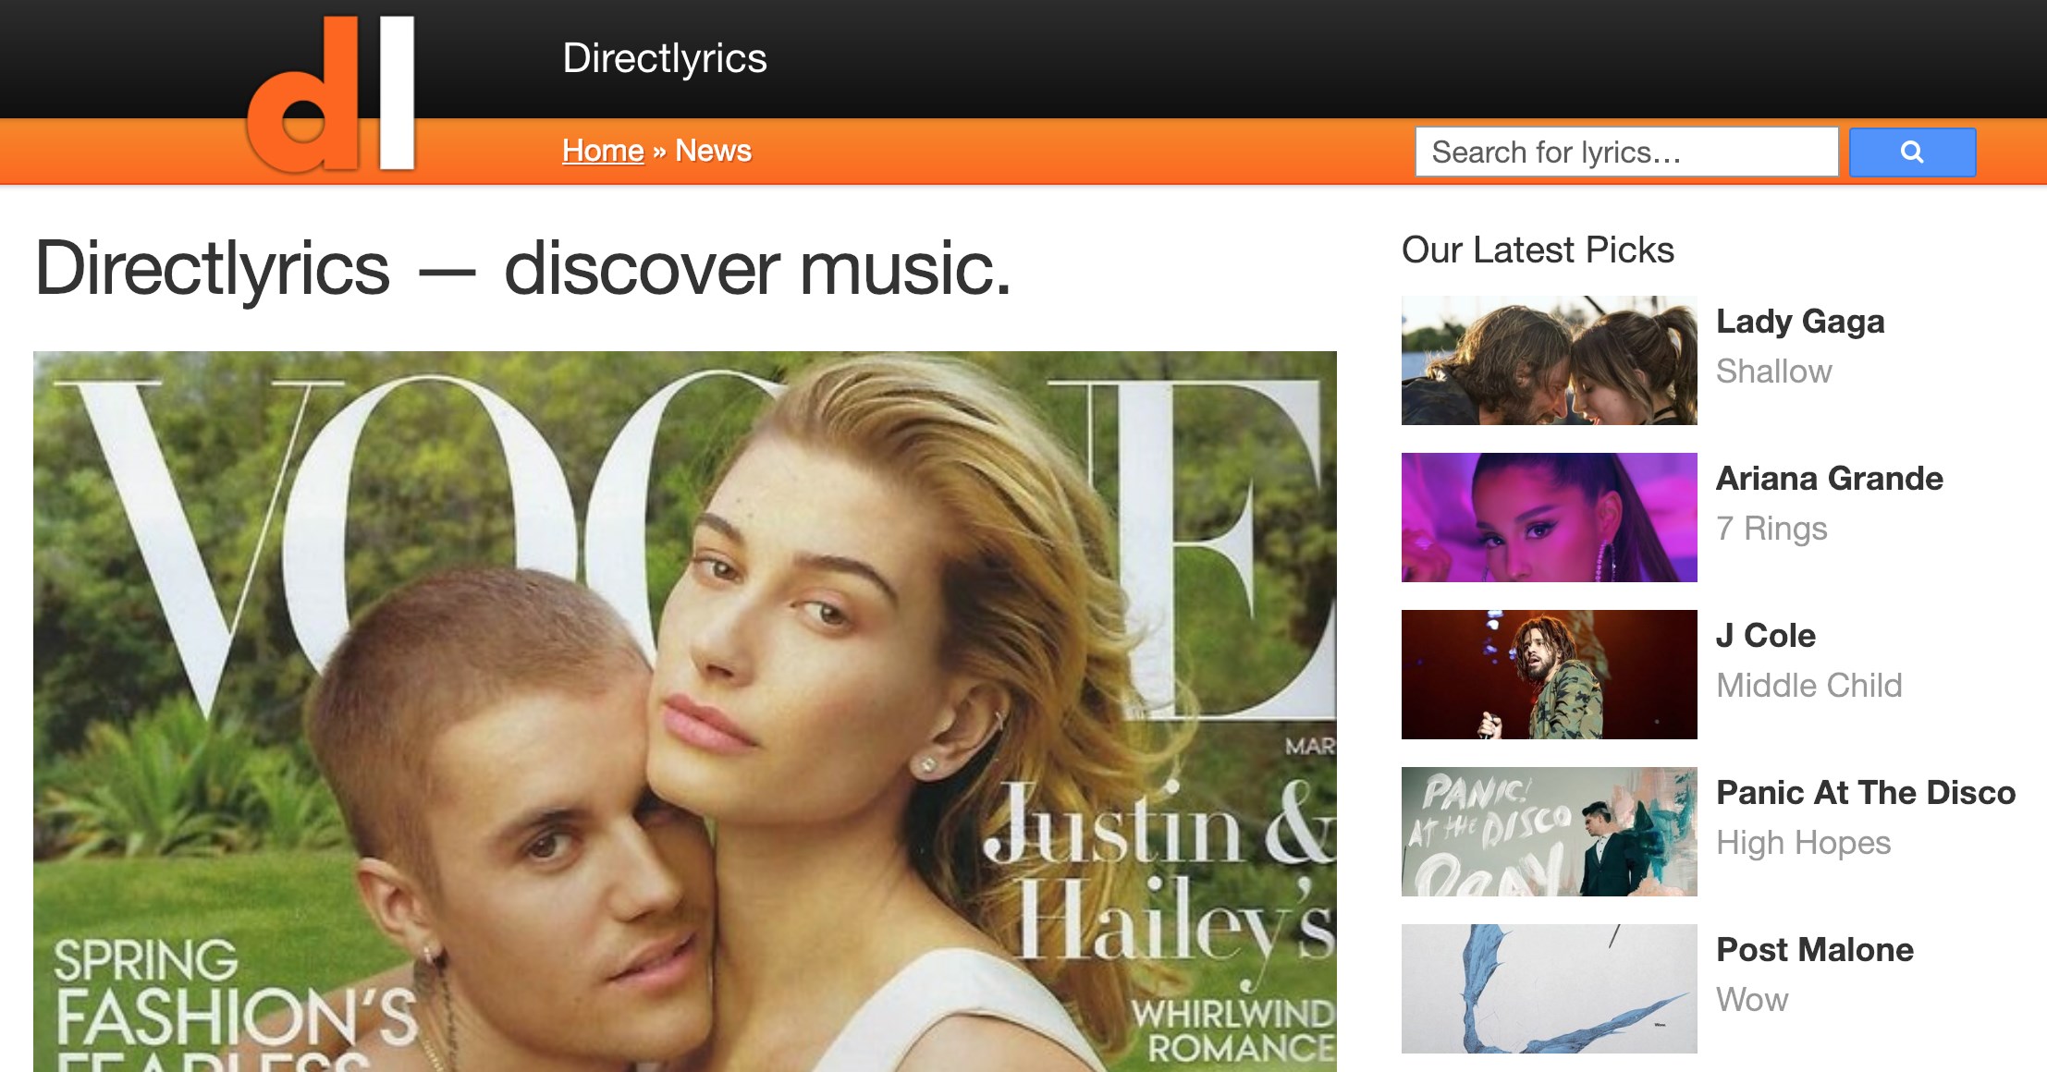Screen dimensions: 2047x1072
Task: Open the Panic At The Disco thumbnail
Action: (1550, 832)
